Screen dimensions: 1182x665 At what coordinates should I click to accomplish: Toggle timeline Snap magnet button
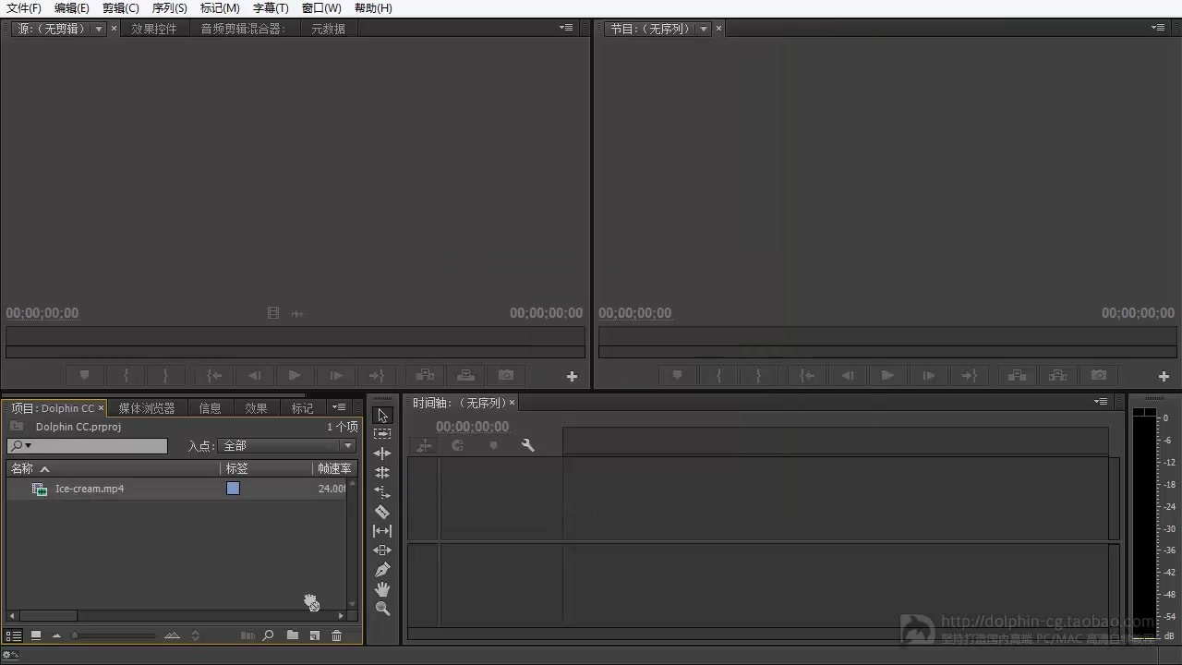(x=457, y=445)
